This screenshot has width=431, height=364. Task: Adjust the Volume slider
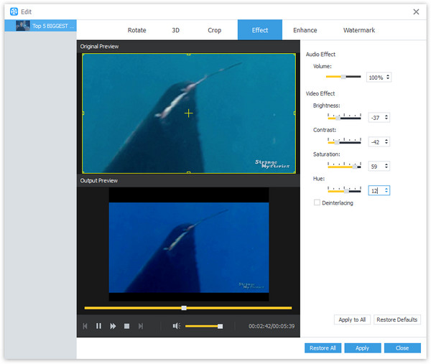click(343, 77)
